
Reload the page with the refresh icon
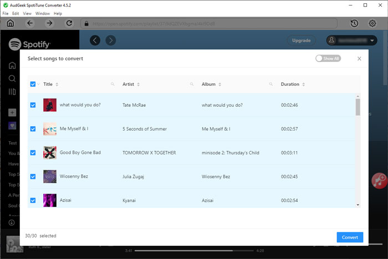pyautogui.click(x=69, y=23)
